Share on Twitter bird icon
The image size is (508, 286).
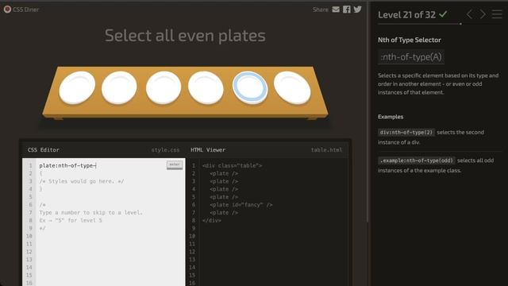[358, 9]
